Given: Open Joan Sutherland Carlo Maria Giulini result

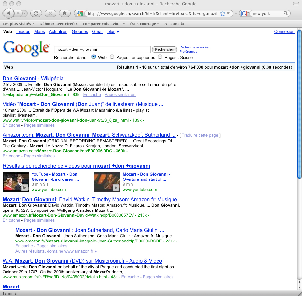Looking at the screenshot, I should (90, 230).
